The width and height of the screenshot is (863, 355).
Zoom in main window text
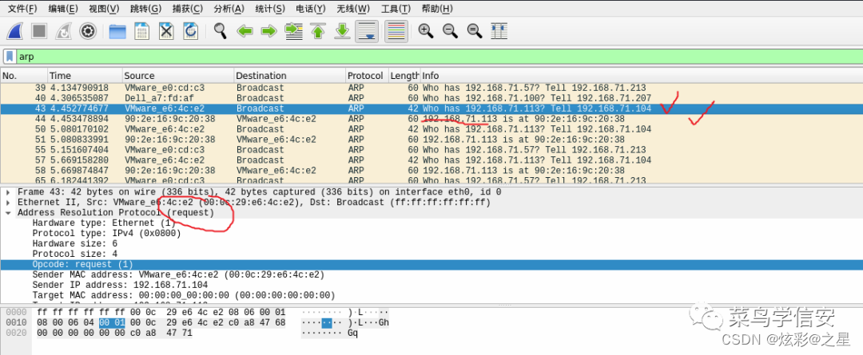tap(426, 31)
